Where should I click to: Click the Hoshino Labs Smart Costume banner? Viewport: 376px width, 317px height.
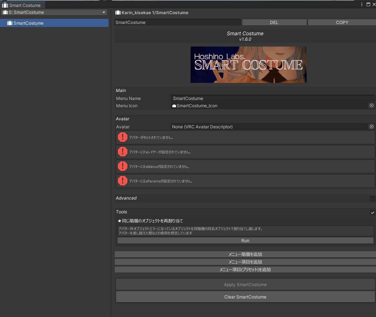(248, 65)
